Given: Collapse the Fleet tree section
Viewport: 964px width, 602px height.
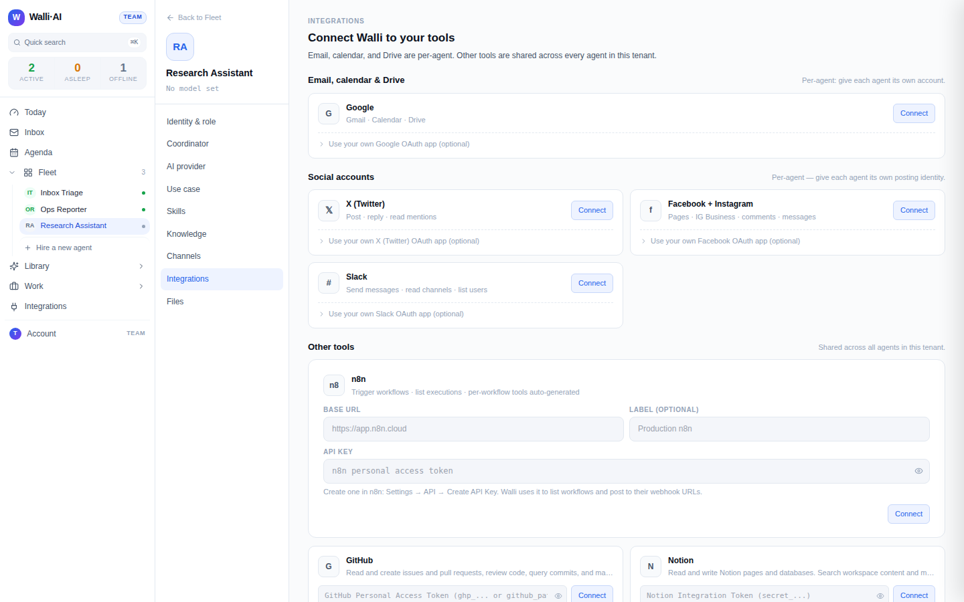Looking at the screenshot, I should coord(12,173).
